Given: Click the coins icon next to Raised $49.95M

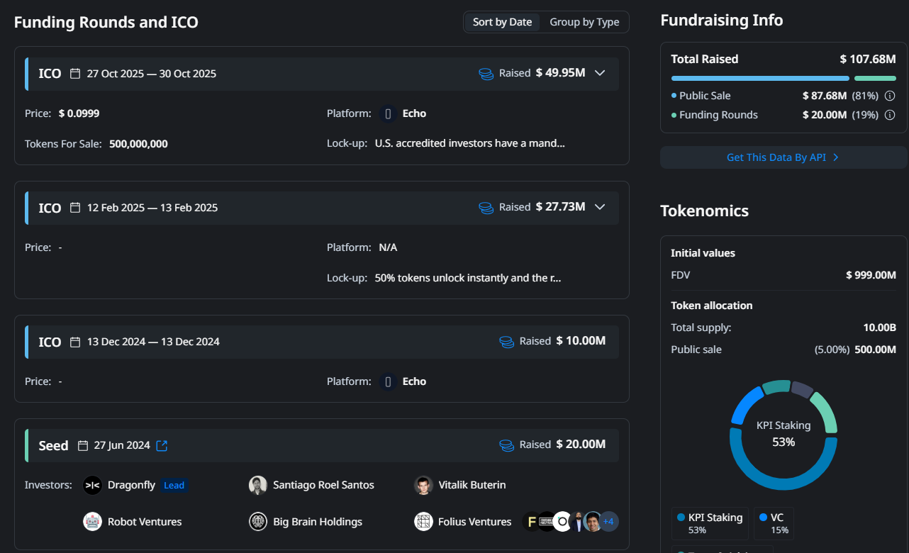Looking at the screenshot, I should point(485,73).
